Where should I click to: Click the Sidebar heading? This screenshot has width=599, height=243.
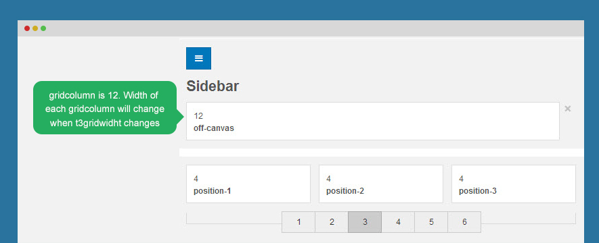213,86
